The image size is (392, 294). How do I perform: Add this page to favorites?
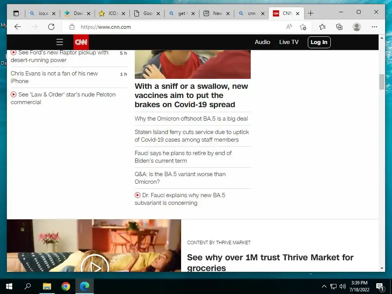pos(303,27)
